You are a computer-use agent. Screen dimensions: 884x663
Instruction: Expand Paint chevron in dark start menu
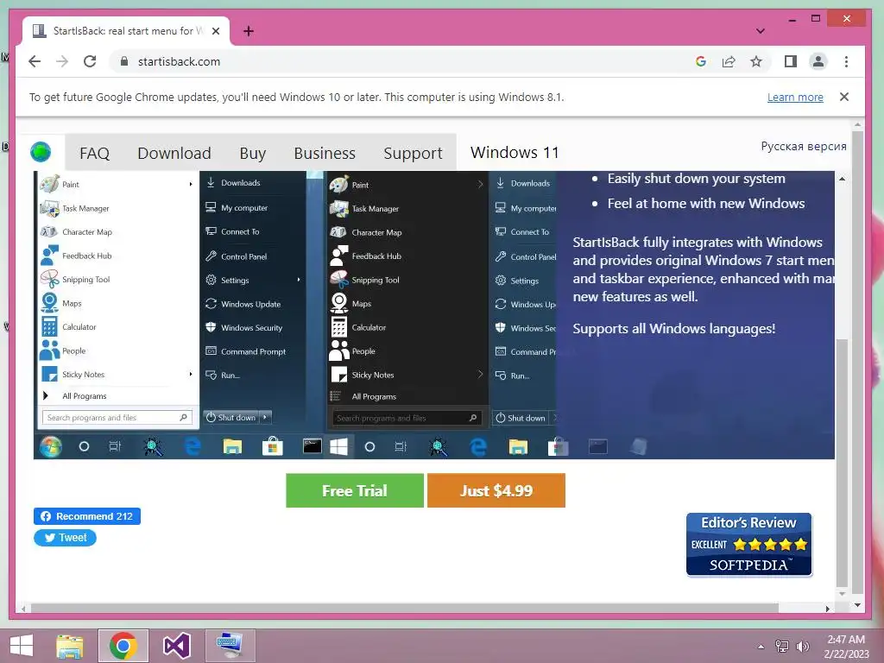(x=480, y=185)
